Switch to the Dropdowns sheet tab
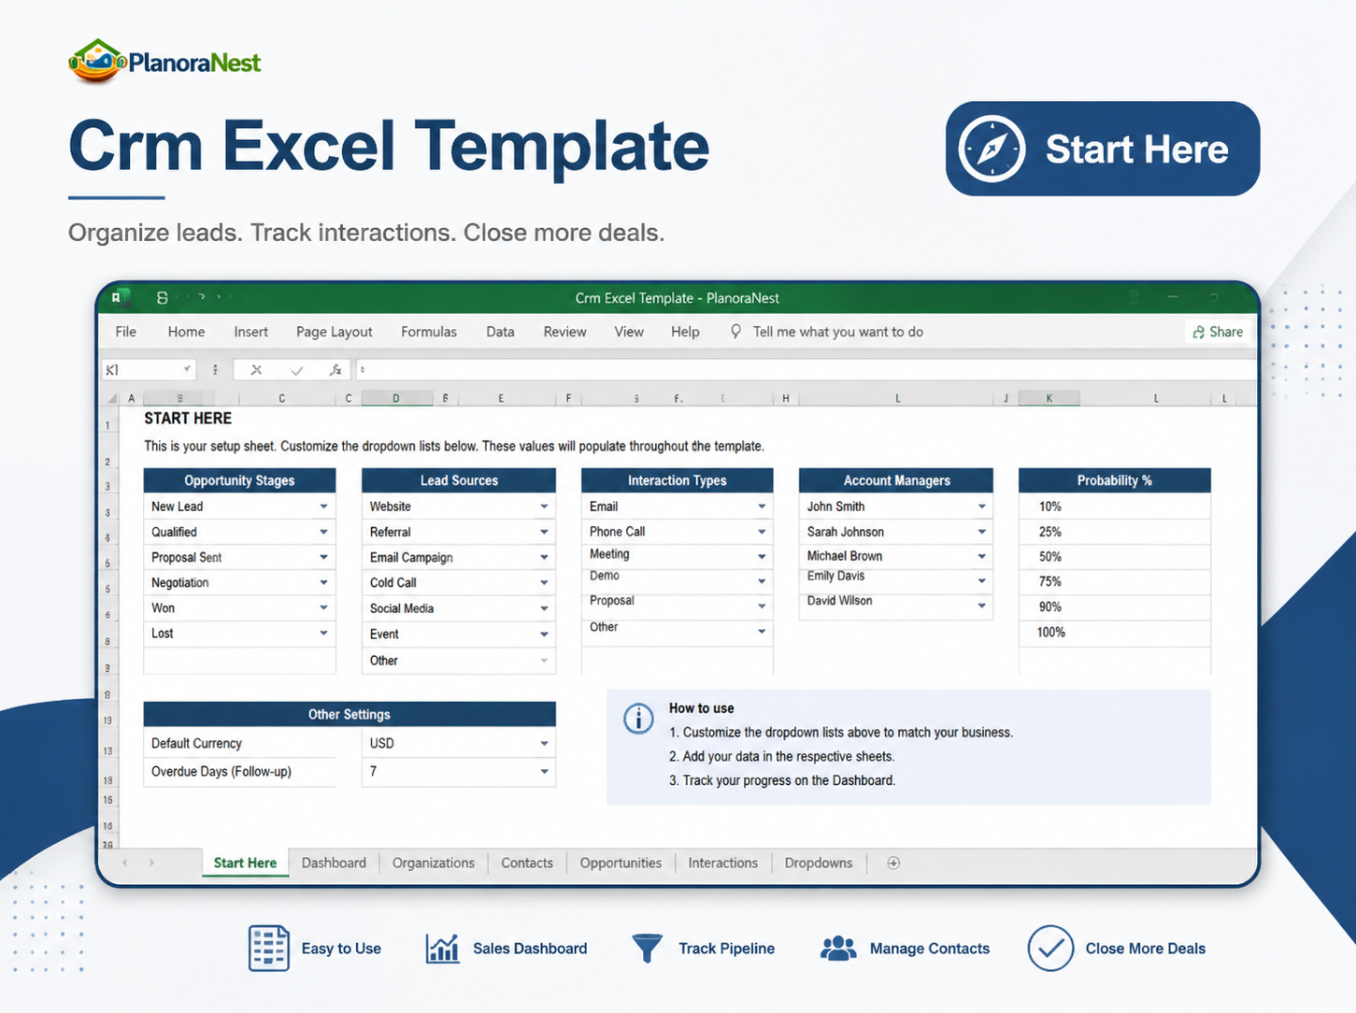The height and width of the screenshot is (1013, 1356). pyautogui.click(x=819, y=863)
